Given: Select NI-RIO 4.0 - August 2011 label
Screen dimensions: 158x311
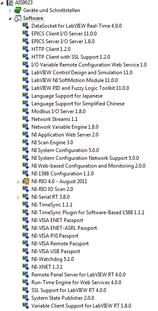Looking at the screenshot, I should [x=59, y=181].
